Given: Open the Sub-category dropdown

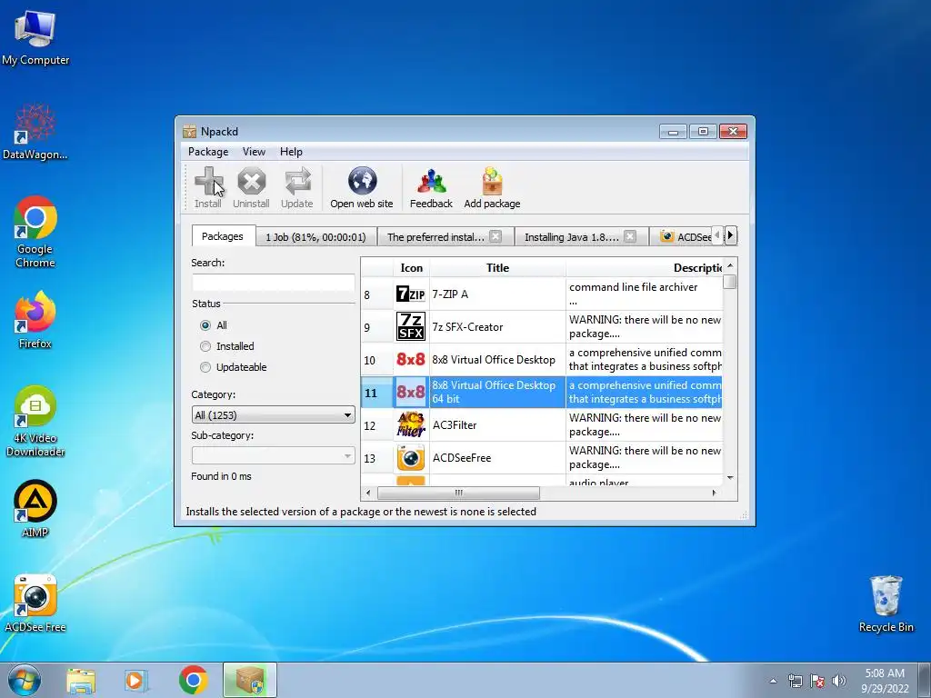Looking at the screenshot, I should tap(273, 455).
